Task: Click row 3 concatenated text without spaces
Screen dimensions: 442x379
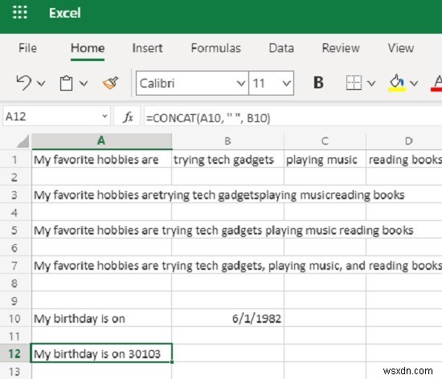Action: [x=219, y=195]
